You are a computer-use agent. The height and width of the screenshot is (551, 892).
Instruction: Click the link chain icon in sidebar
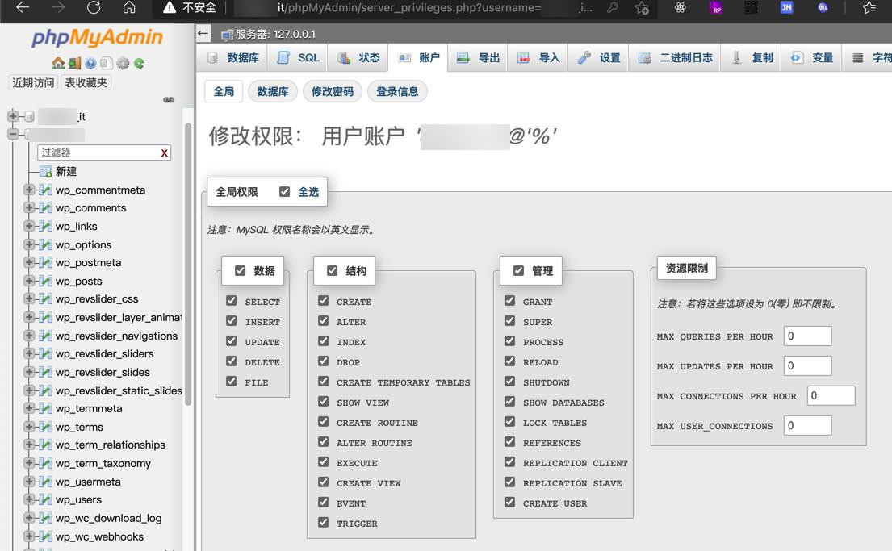pos(169,99)
